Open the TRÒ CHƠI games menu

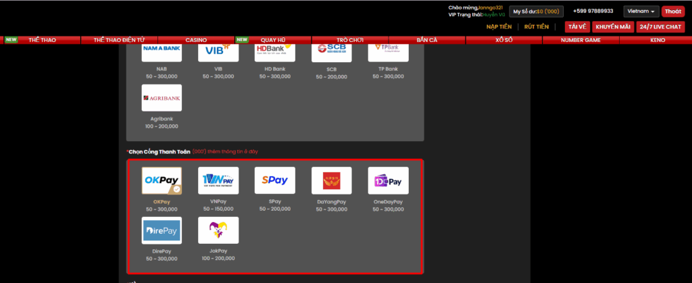(x=350, y=40)
